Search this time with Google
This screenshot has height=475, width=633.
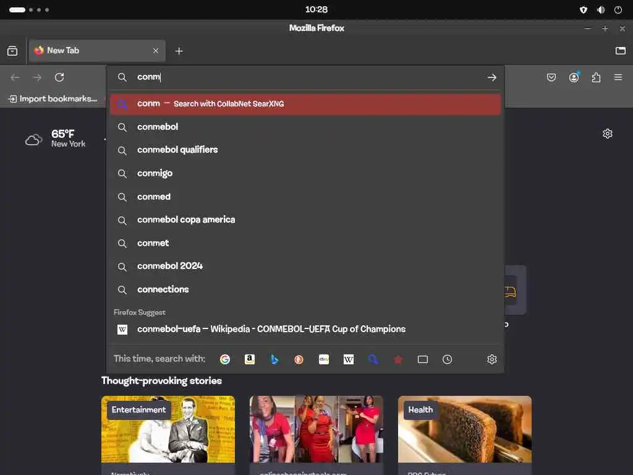(225, 359)
